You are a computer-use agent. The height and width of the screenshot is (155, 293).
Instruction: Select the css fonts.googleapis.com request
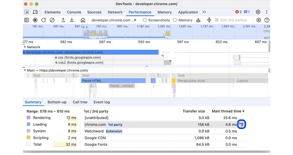(109, 58)
